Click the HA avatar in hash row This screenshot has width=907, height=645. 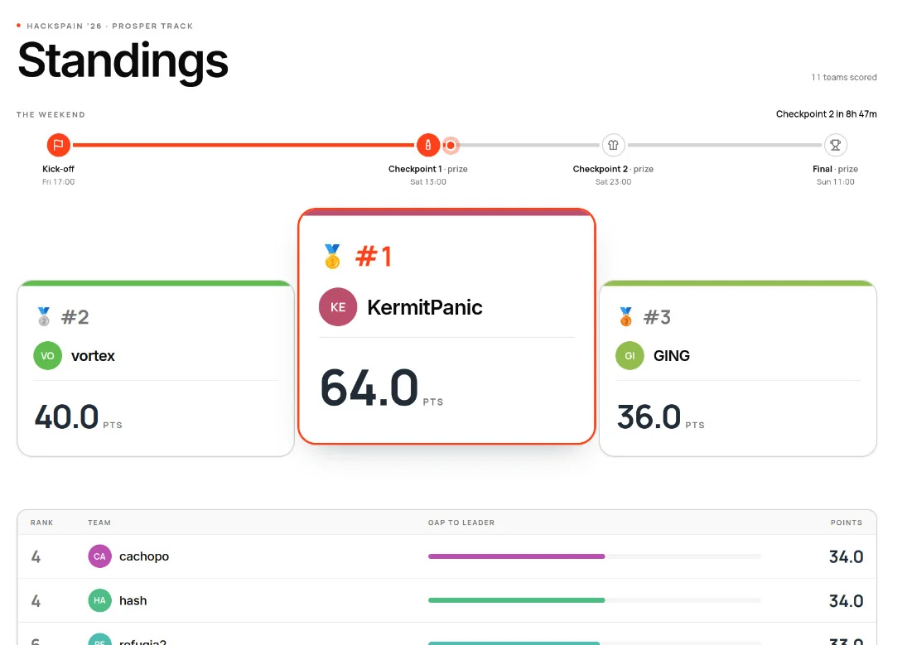99,600
